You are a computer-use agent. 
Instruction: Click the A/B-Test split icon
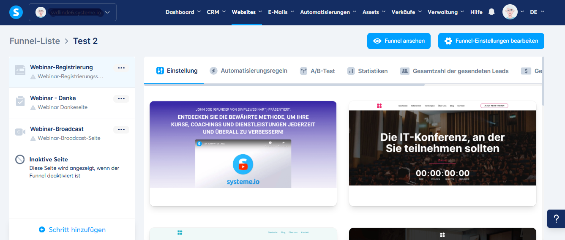tap(303, 71)
